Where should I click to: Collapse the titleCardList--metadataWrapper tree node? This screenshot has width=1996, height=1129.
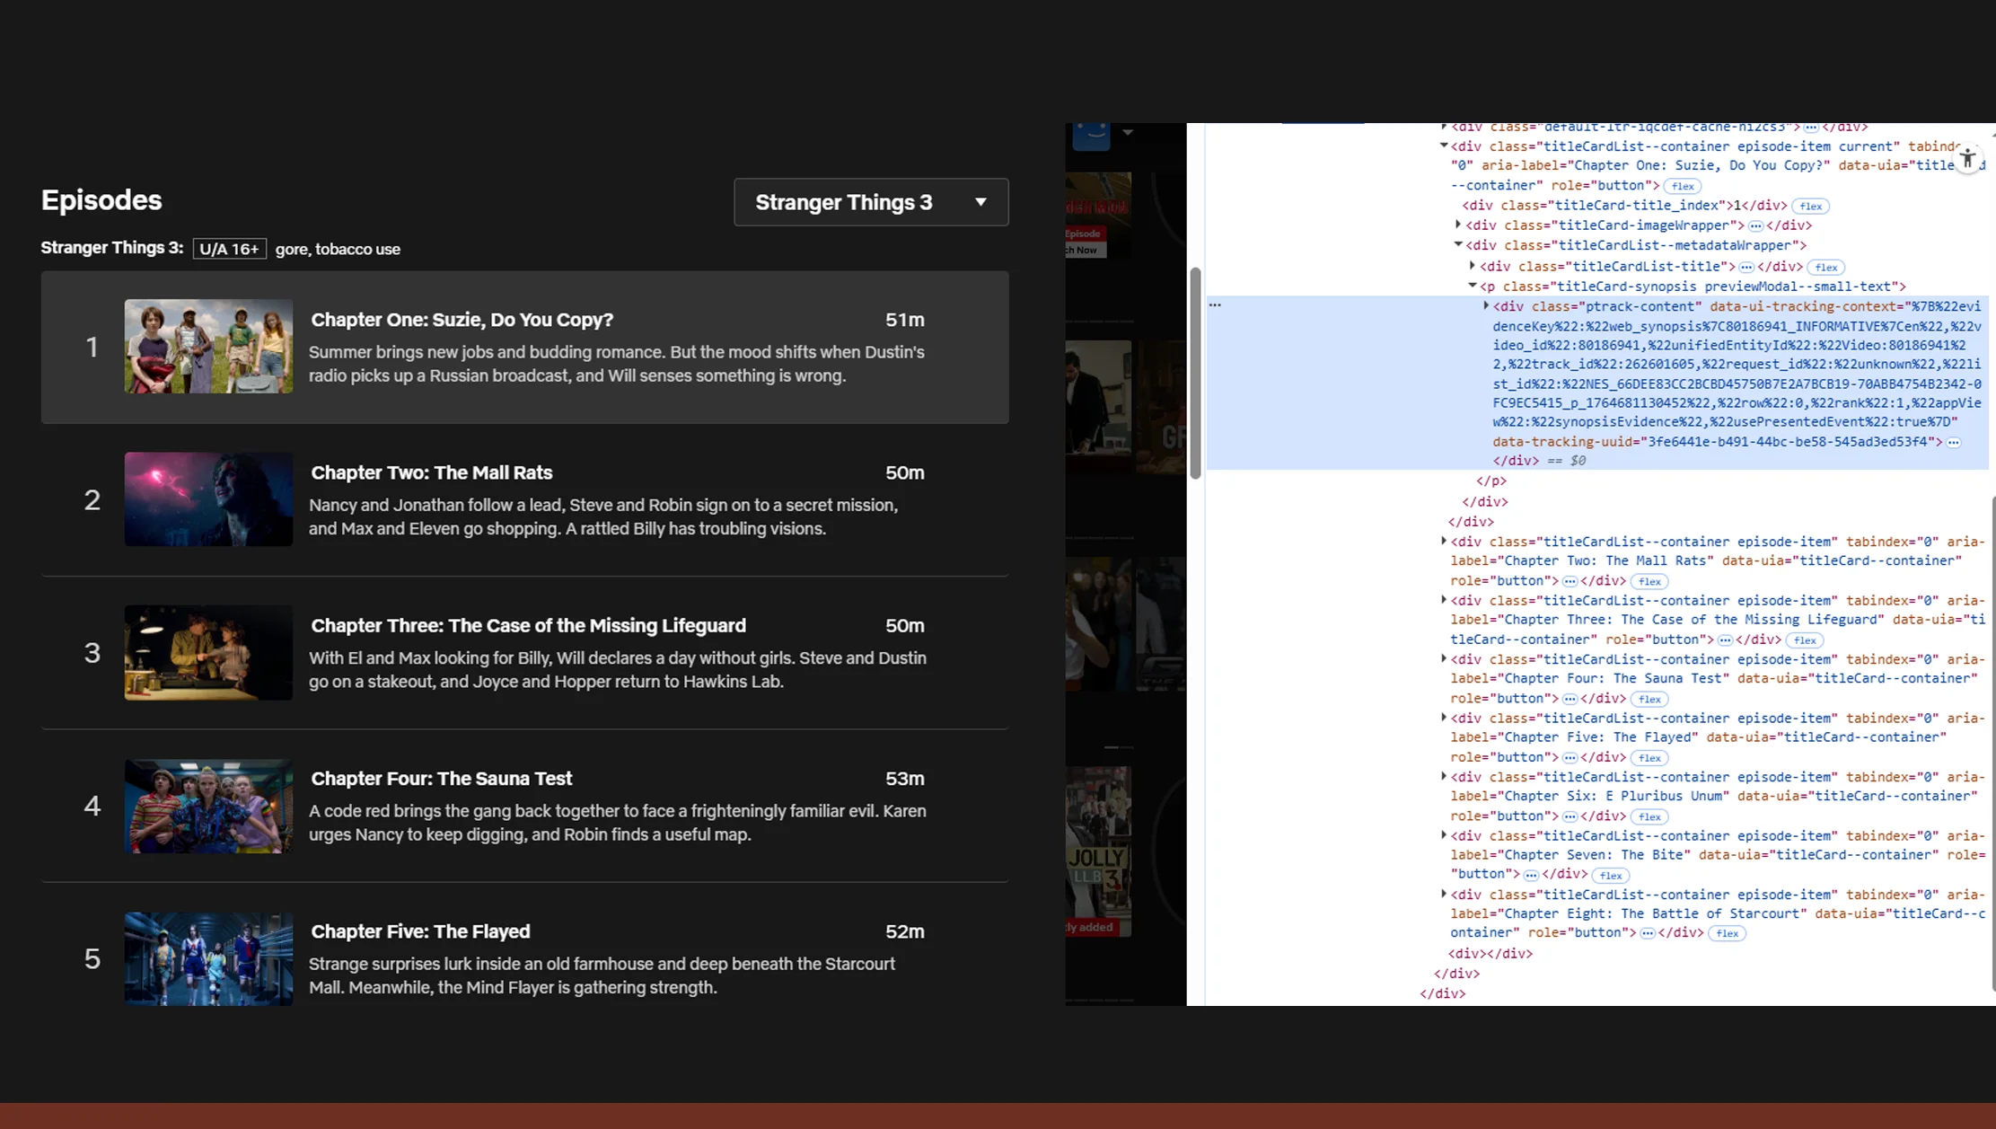click(x=1458, y=245)
